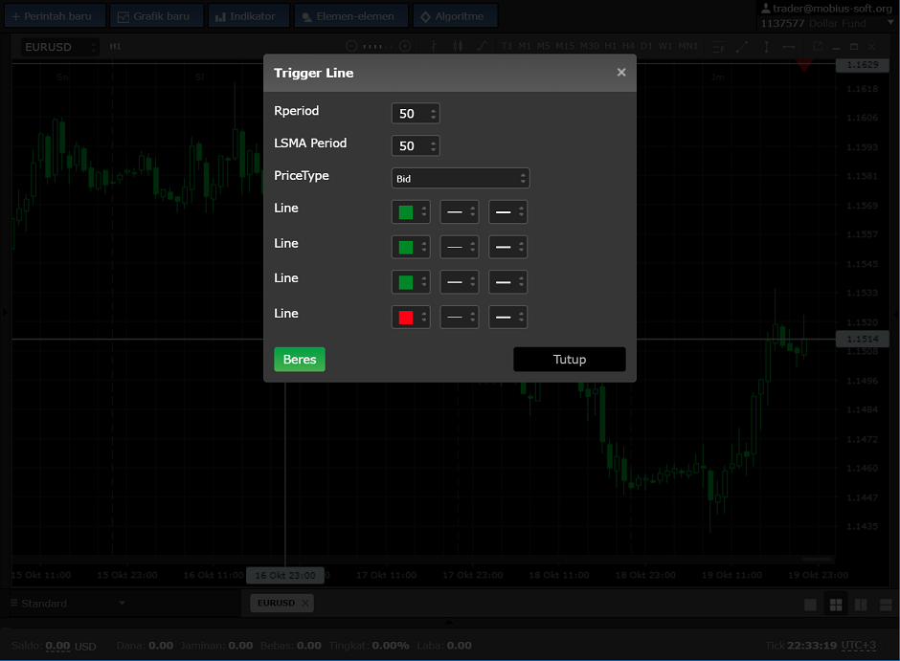Image resolution: width=900 pixels, height=661 pixels.
Task: Zoom out the chart with minus icon
Action: click(x=351, y=47)
